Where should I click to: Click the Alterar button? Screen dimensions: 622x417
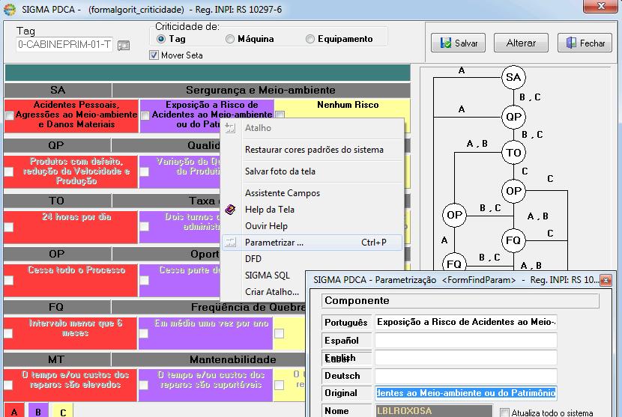(521, 43)
